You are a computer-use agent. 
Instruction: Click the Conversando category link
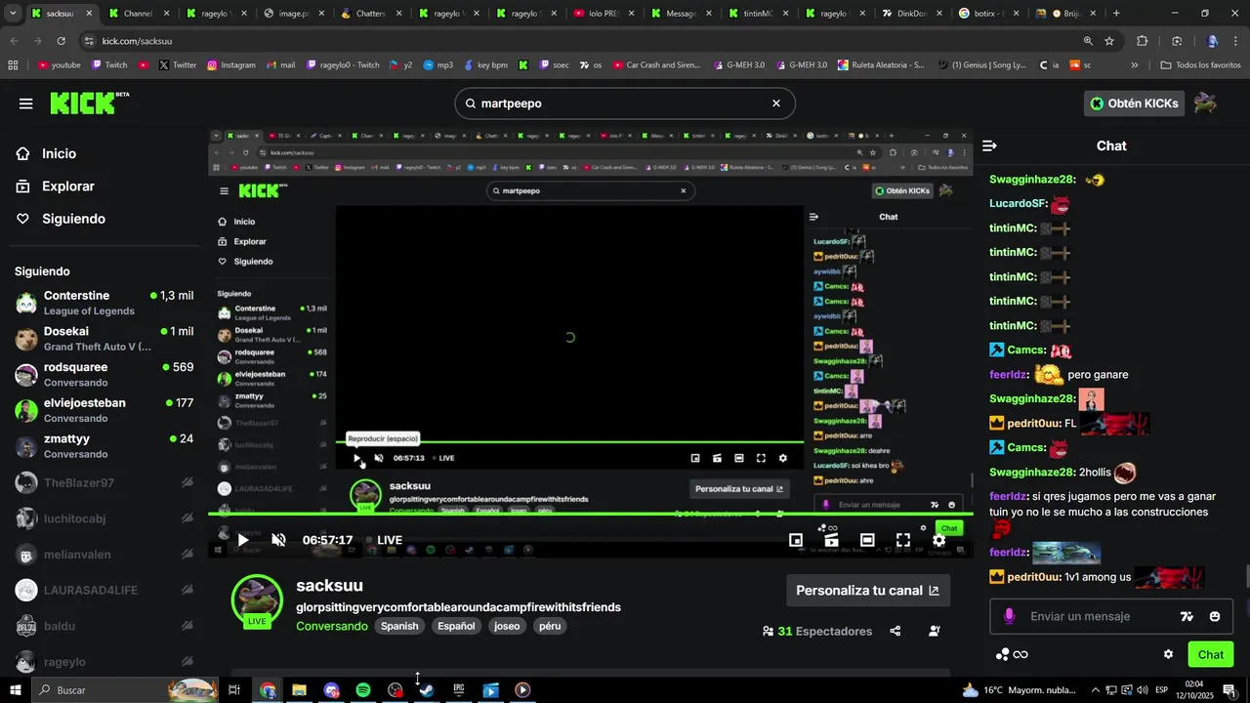point(332,626)
